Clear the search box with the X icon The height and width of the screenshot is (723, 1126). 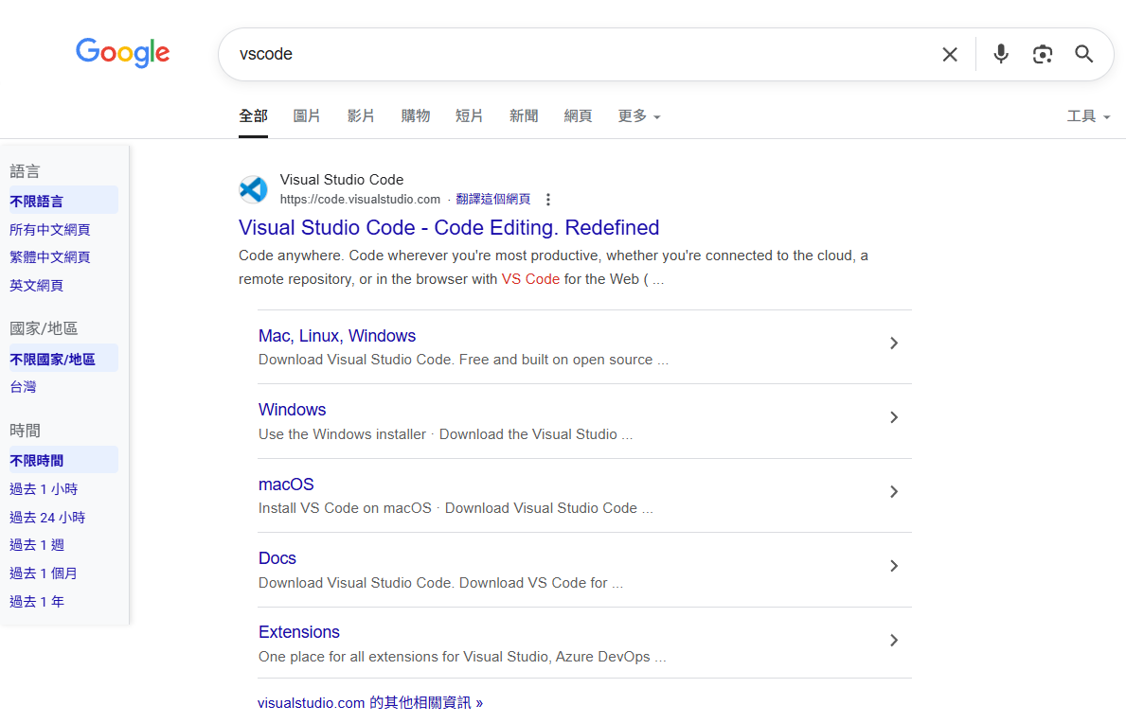[949, 55]
